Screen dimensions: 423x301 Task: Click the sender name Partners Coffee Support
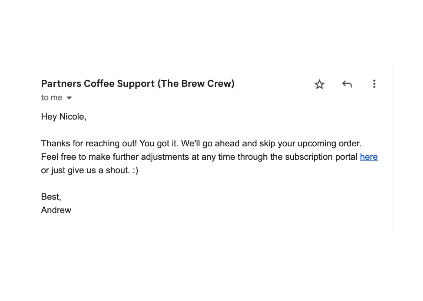[98, 84]
